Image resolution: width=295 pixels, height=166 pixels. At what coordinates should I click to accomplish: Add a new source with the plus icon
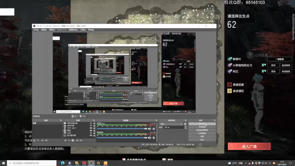[65, 141]
